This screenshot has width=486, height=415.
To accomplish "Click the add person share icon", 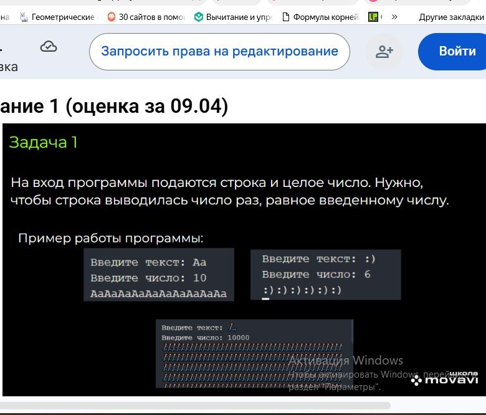I will pyautogui.click(x=384, y=52).
